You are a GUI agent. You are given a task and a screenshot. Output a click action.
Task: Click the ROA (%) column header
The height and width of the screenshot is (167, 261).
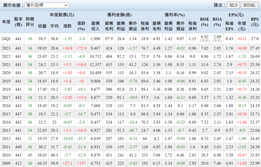(x=217, y=22)
